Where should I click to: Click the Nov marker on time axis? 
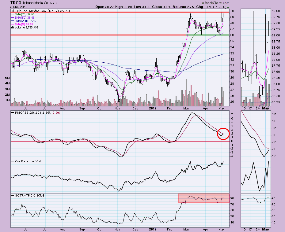(x=118, y=228)
